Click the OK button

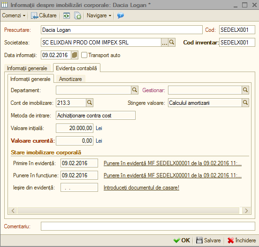(x=182, y=240)
